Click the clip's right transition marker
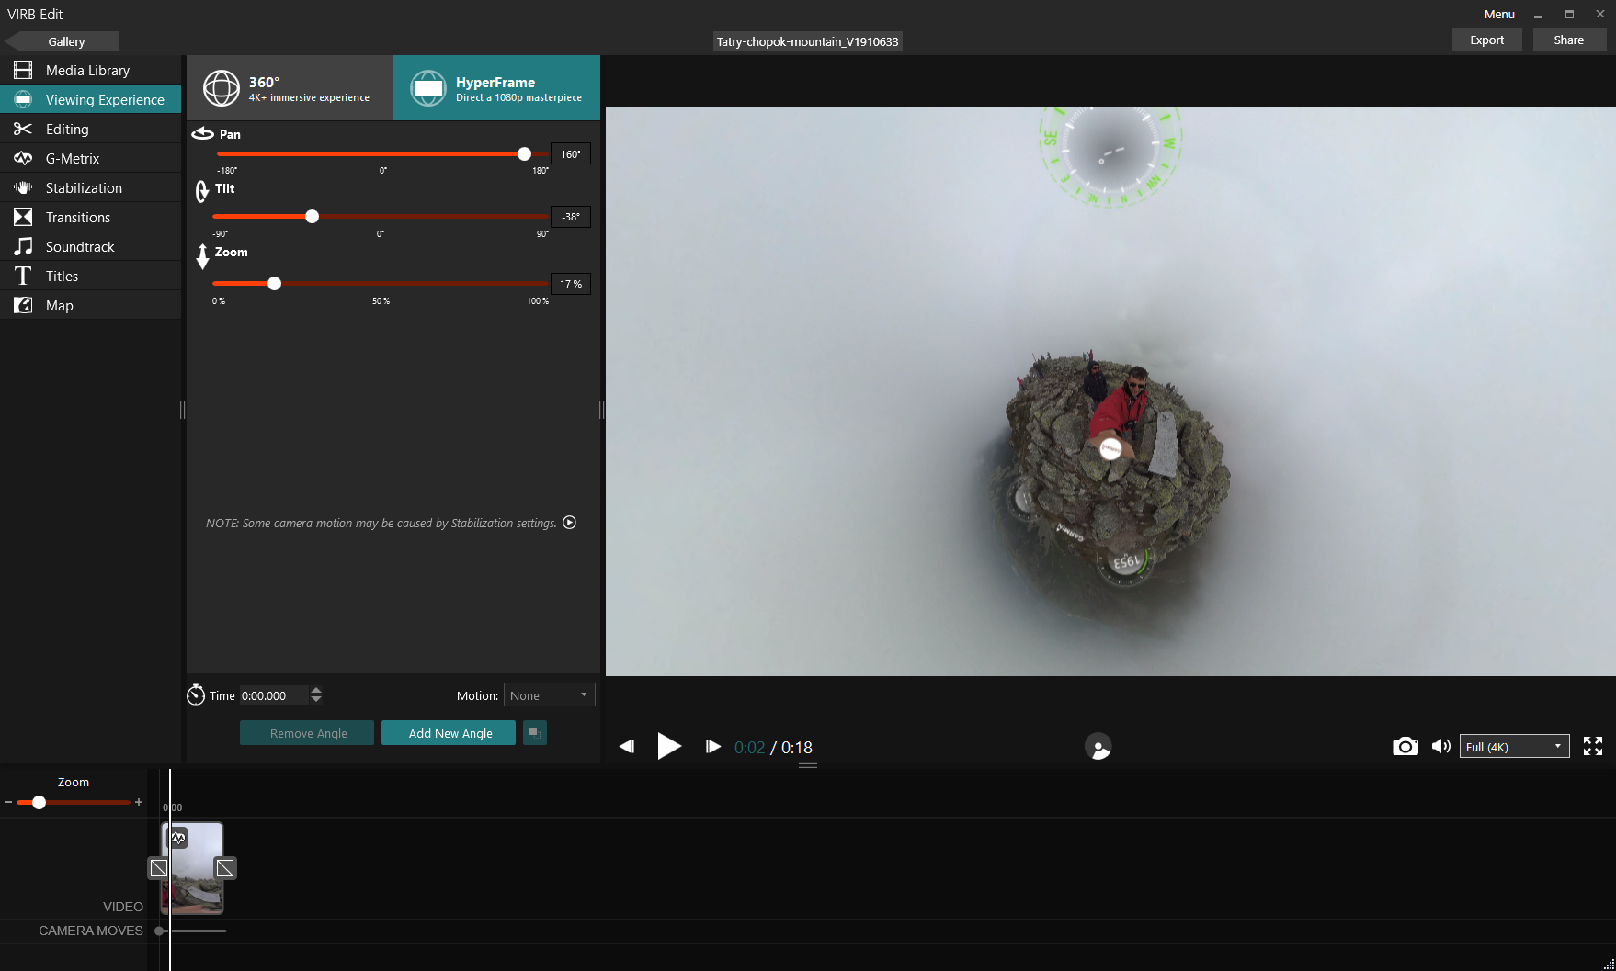Screen dimensions: 1616x971 coord(225,868)
